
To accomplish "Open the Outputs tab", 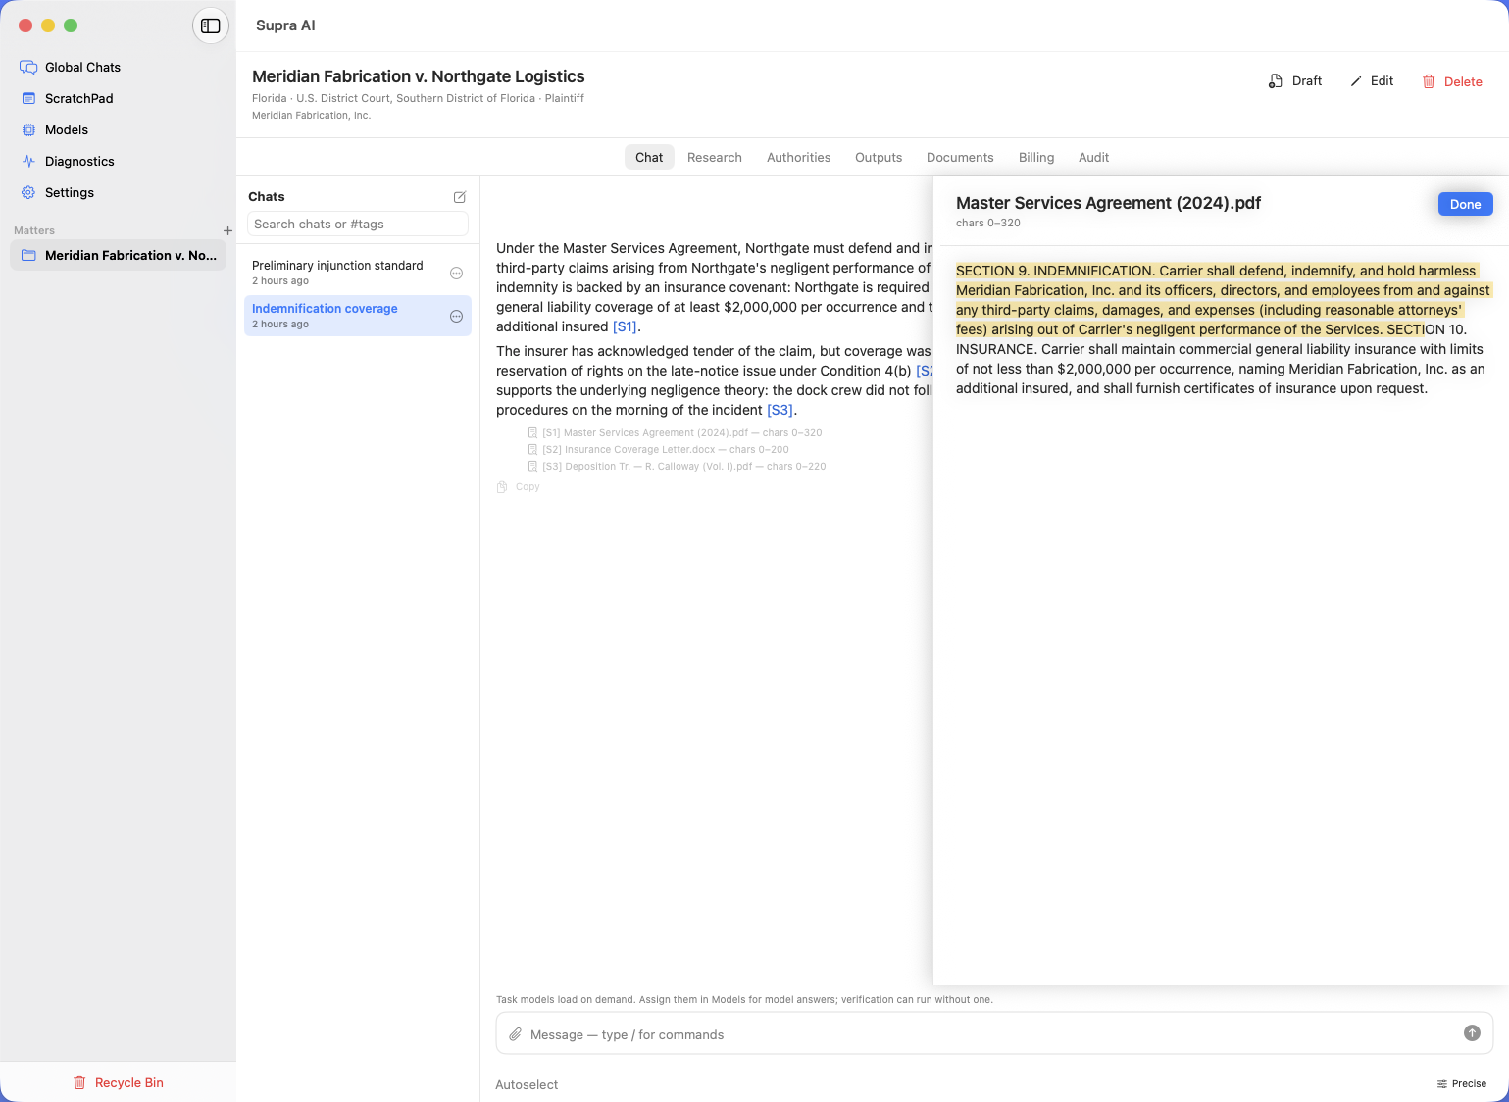I will (879, 157).
